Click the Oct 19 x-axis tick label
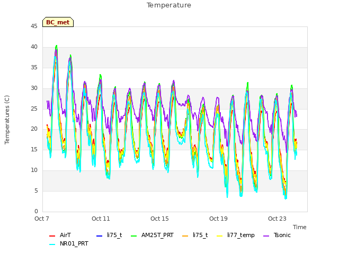 click(218, 219)
